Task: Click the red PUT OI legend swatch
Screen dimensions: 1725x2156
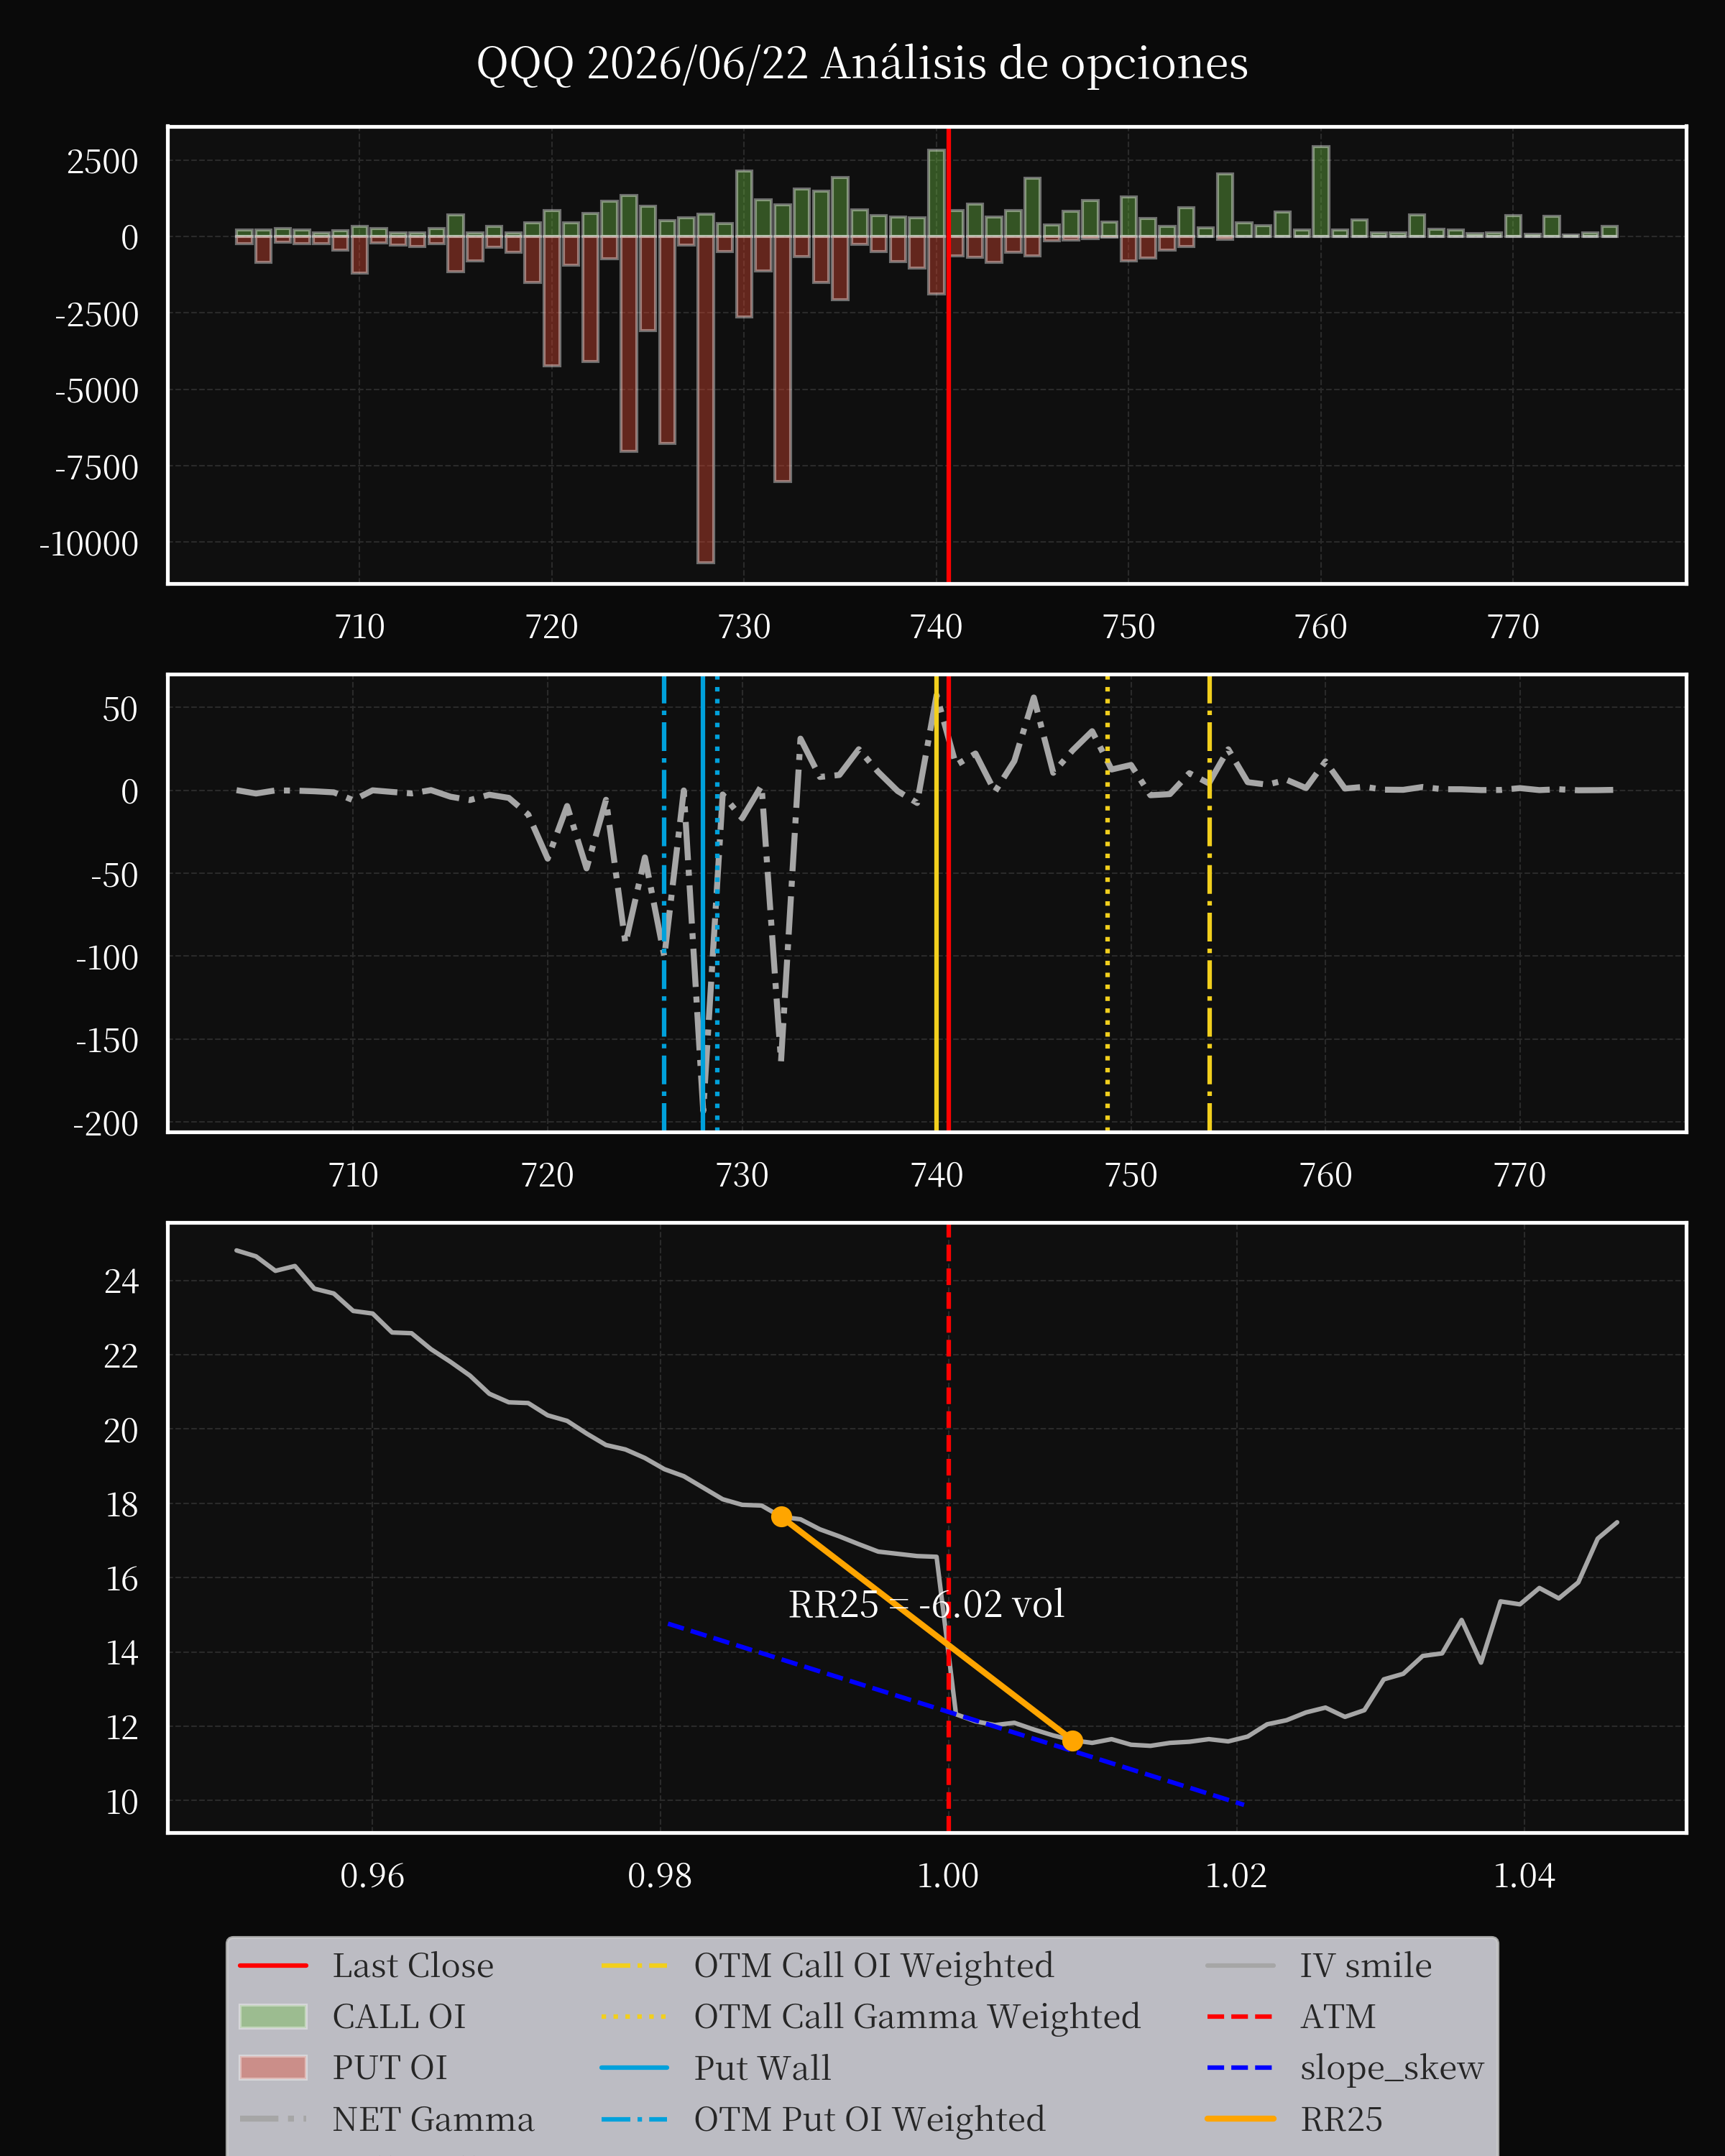Action: point(273,2067)
